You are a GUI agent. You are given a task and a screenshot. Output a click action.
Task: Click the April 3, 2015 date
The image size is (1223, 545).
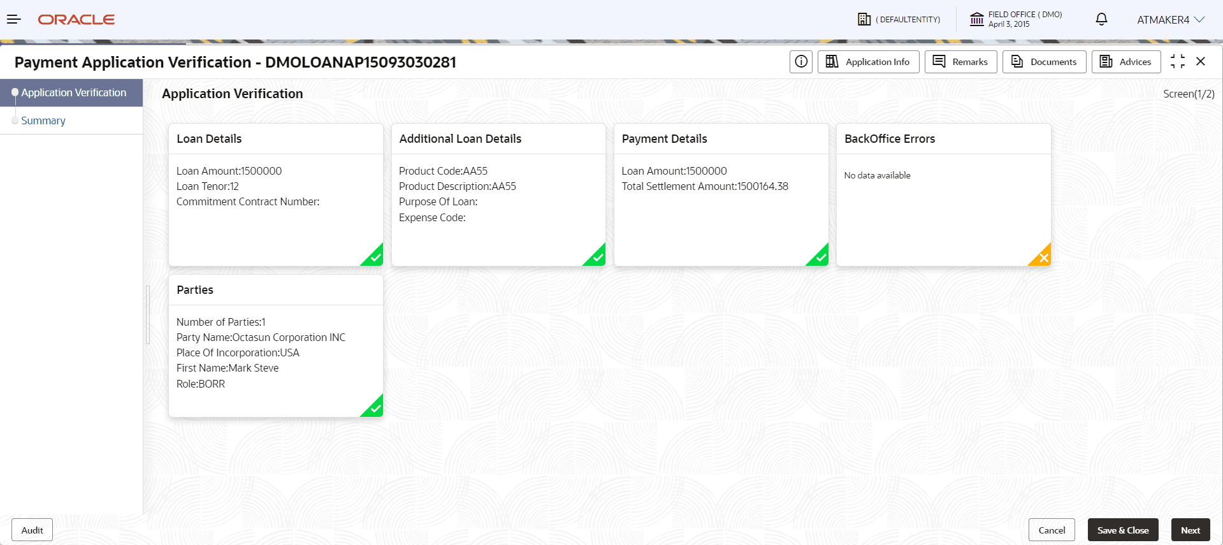(x=1009, y=24)
